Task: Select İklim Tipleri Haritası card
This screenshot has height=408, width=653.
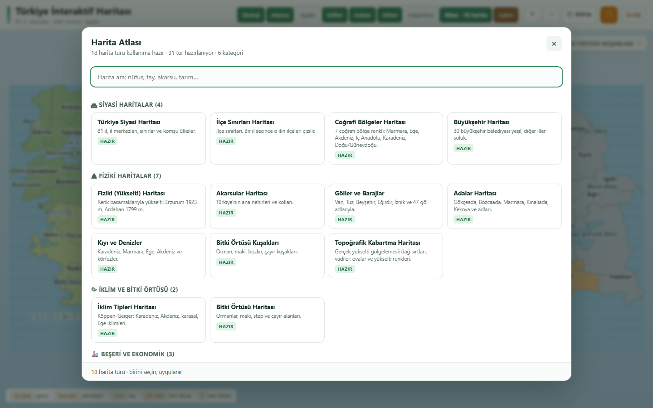Action: 148,320
